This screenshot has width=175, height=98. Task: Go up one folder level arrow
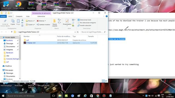[x=11, y=32]
